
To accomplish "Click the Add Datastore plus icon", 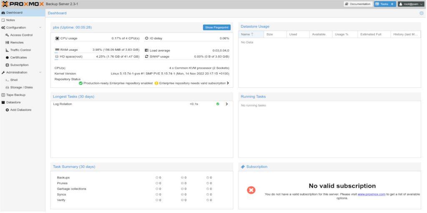I will 7,110.
